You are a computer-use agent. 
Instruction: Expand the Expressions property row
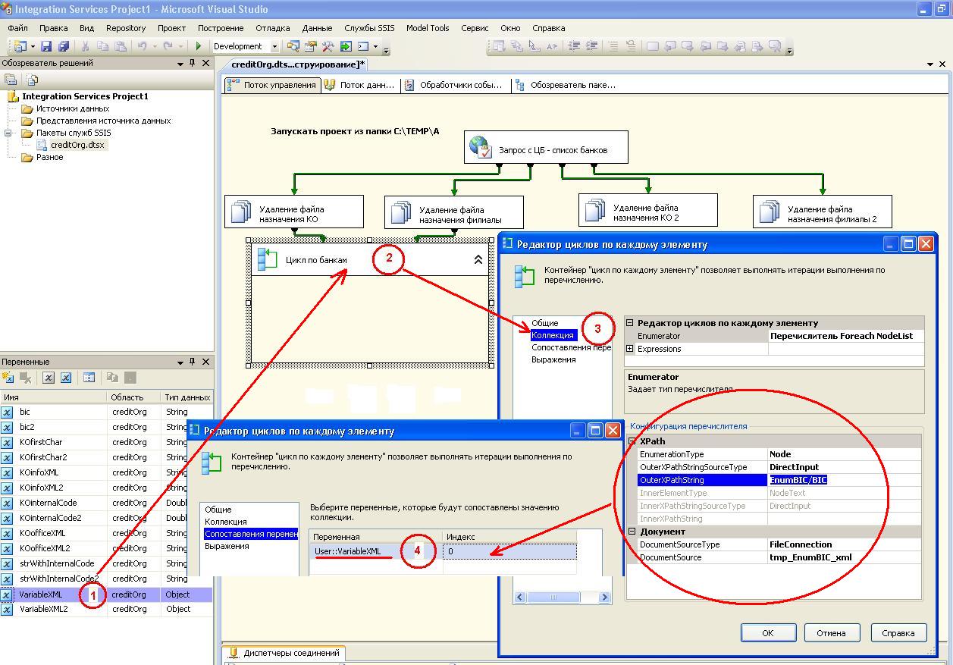tap(629, 349)
